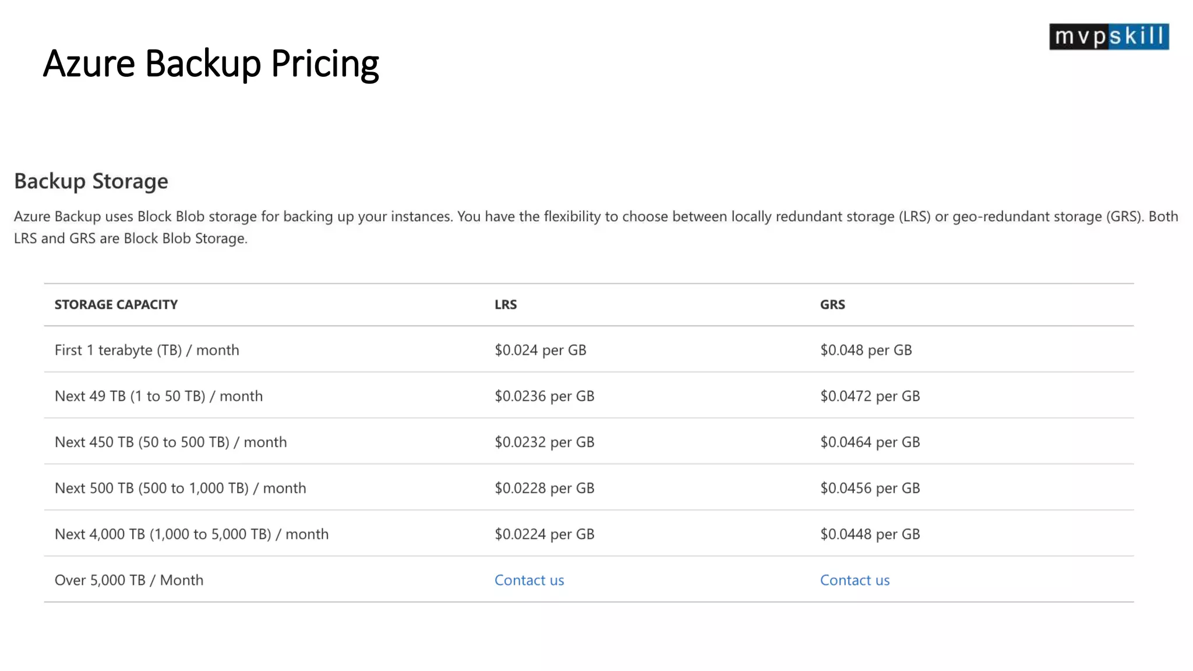Click the '$0.0464 per GB' cell

click(x=870, y=442)
